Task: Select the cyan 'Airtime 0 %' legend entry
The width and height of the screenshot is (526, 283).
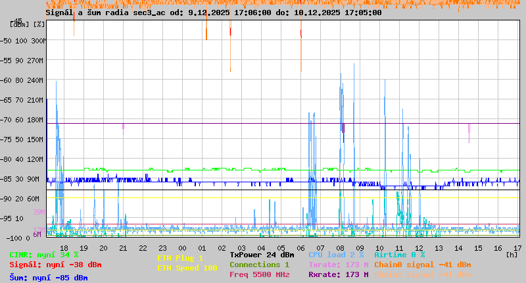Action: click(399, 255)
